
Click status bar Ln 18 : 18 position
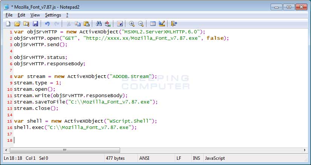click(13, 158)
